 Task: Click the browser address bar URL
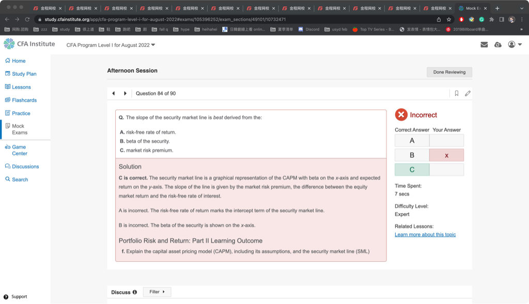coord(165,20)
